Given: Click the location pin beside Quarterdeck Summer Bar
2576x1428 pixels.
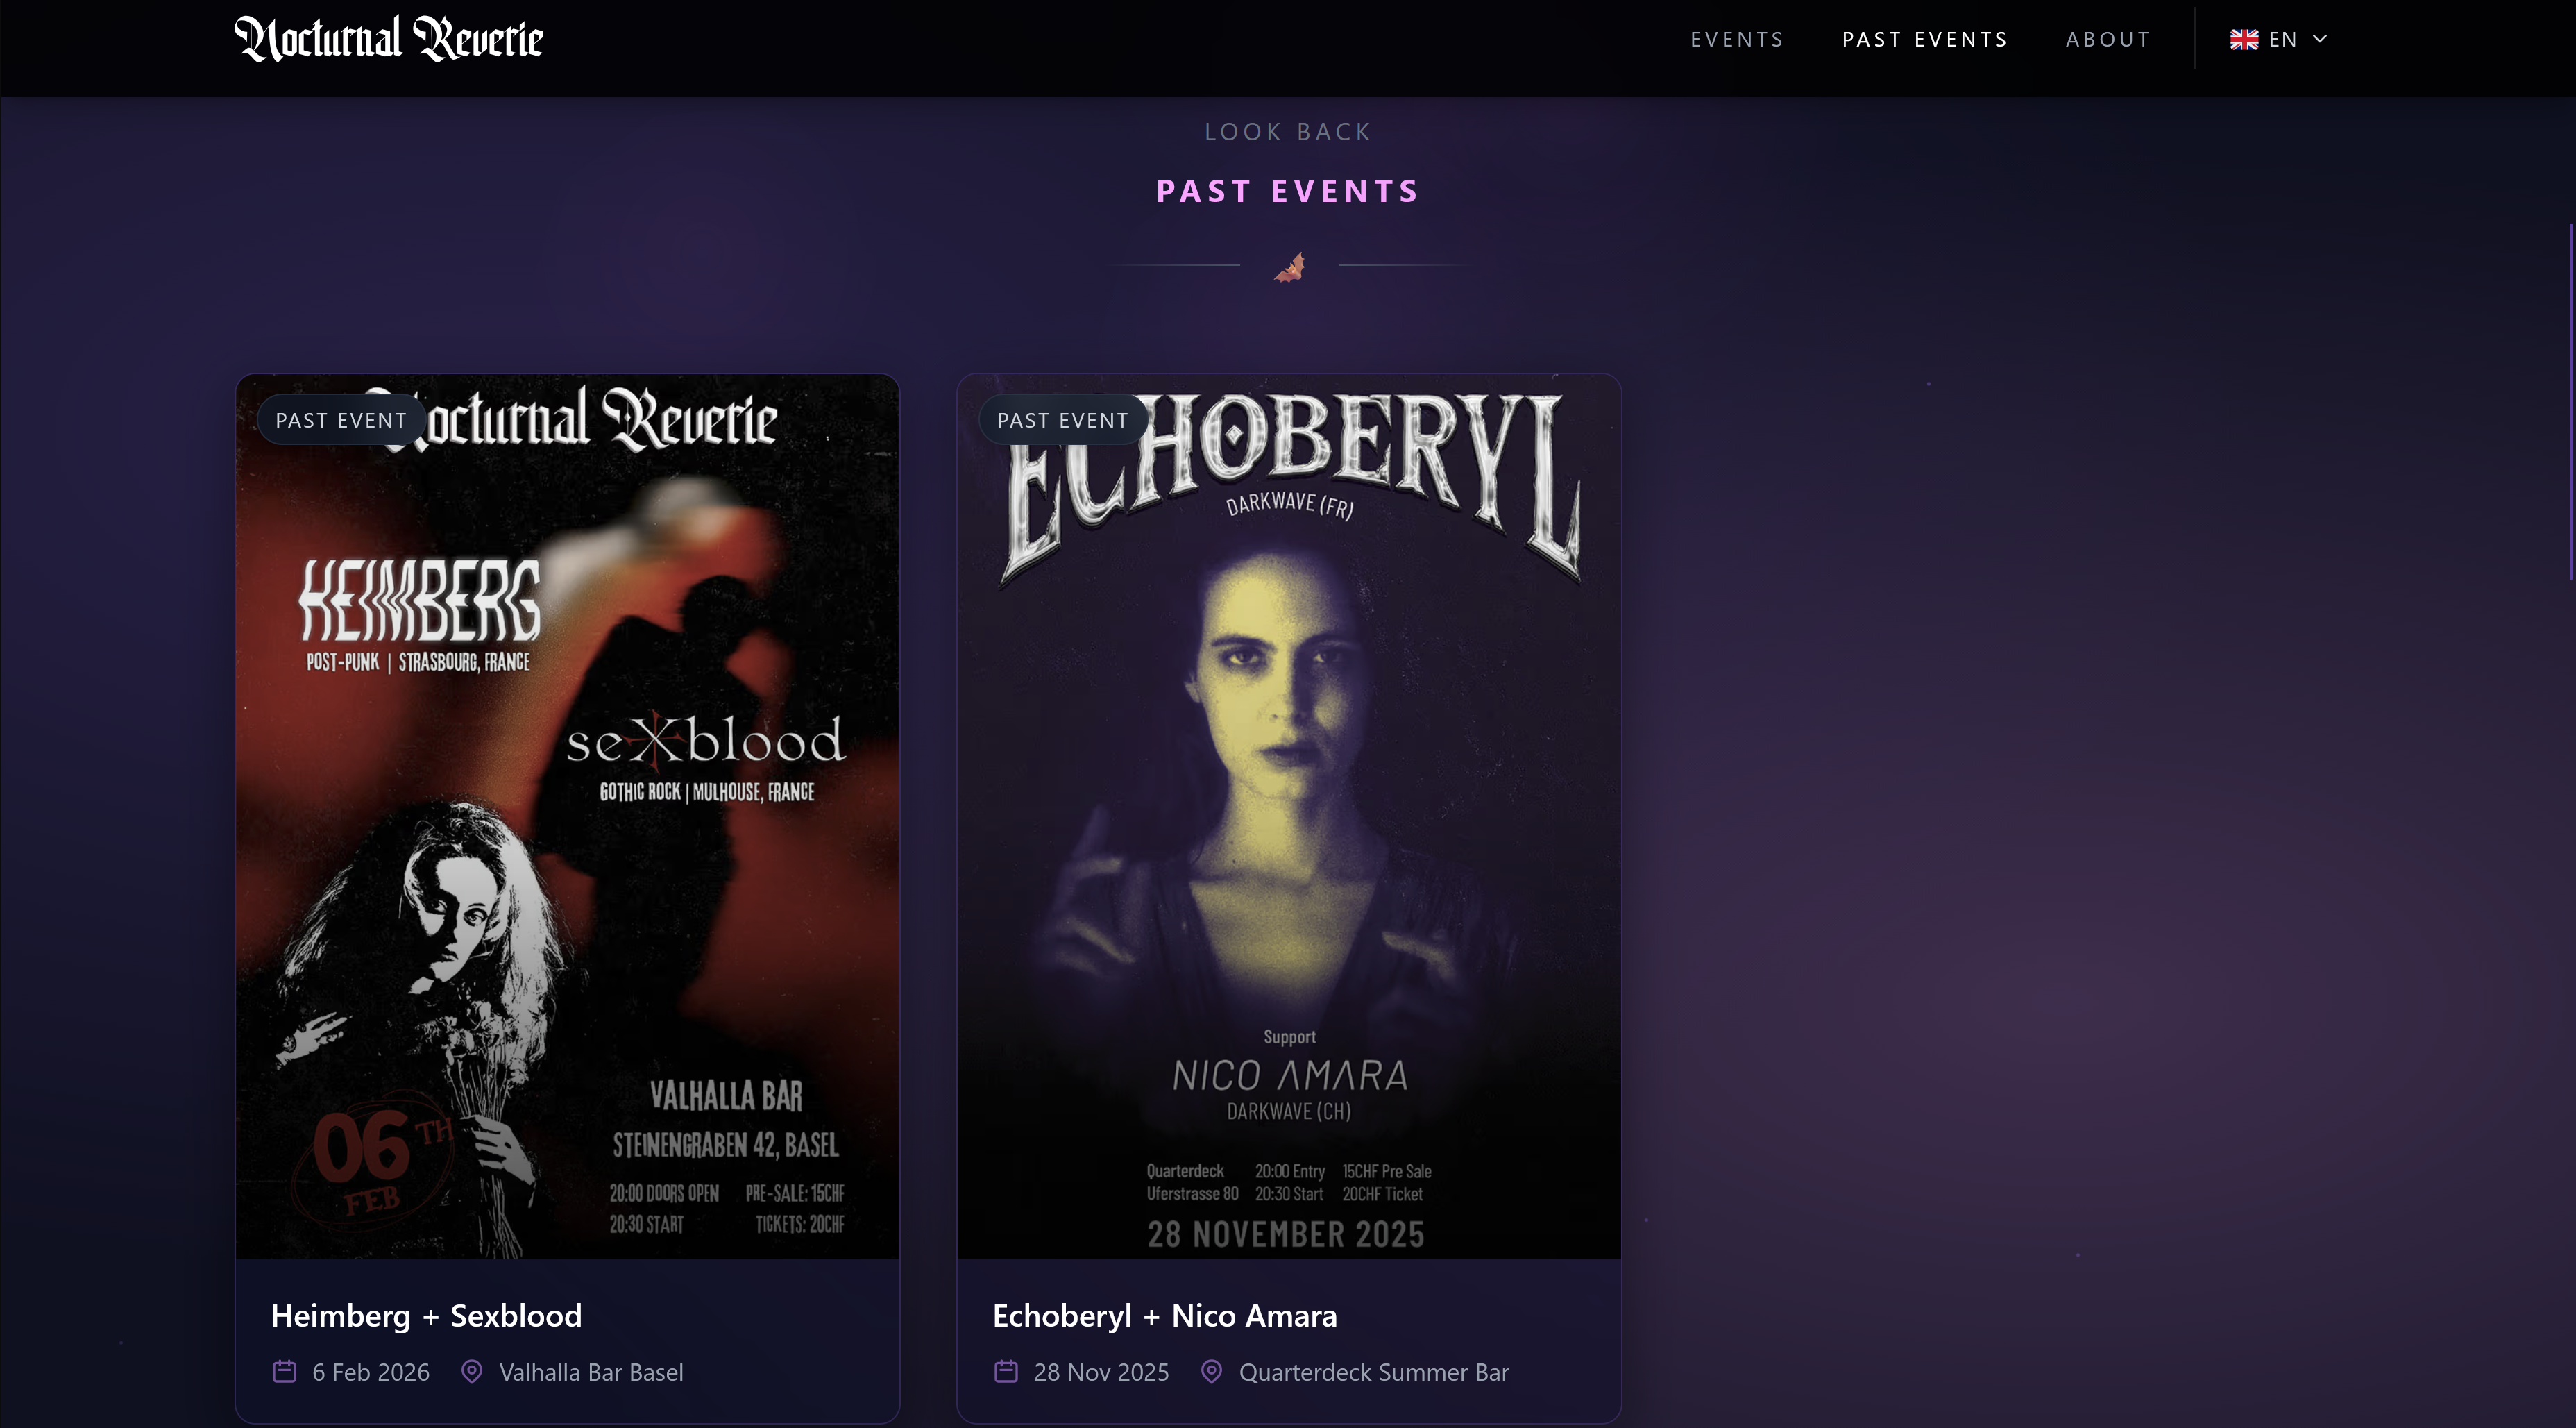Looking at the screenshot, I should 1212,1372.
